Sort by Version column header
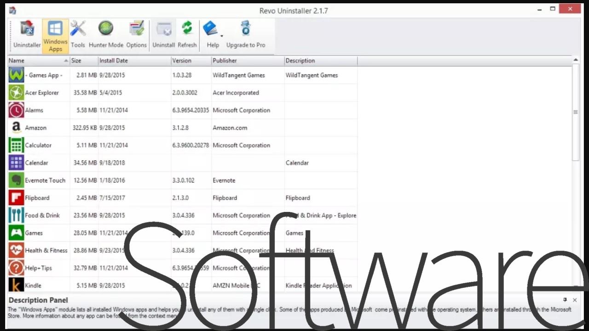The width and height of the screenshot is (589, 331). [191, 61]
